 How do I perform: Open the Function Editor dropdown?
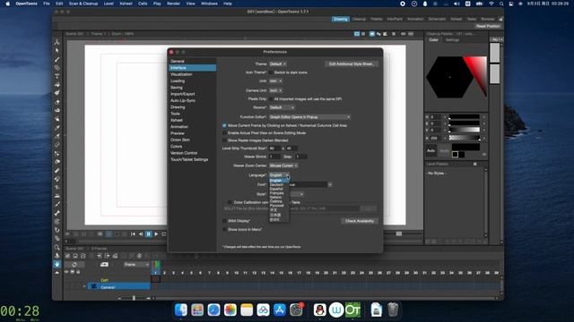coord(309,117)
